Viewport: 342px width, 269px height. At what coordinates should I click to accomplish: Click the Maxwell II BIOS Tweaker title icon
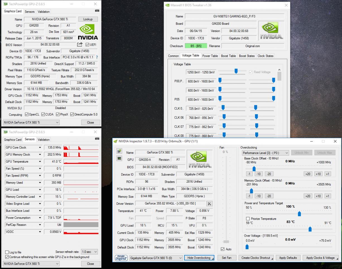point(167,5)
